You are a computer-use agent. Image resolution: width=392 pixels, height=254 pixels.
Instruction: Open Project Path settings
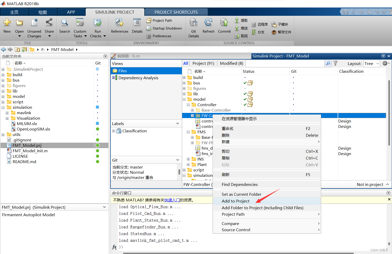tap(159, 20)
